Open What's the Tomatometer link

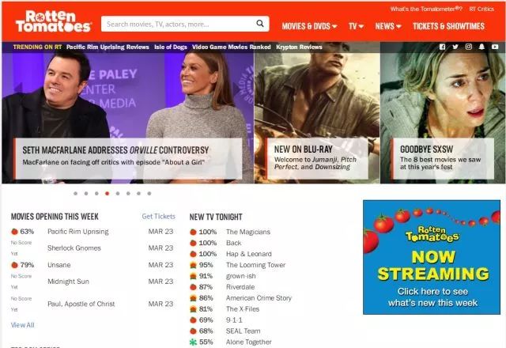426,9
